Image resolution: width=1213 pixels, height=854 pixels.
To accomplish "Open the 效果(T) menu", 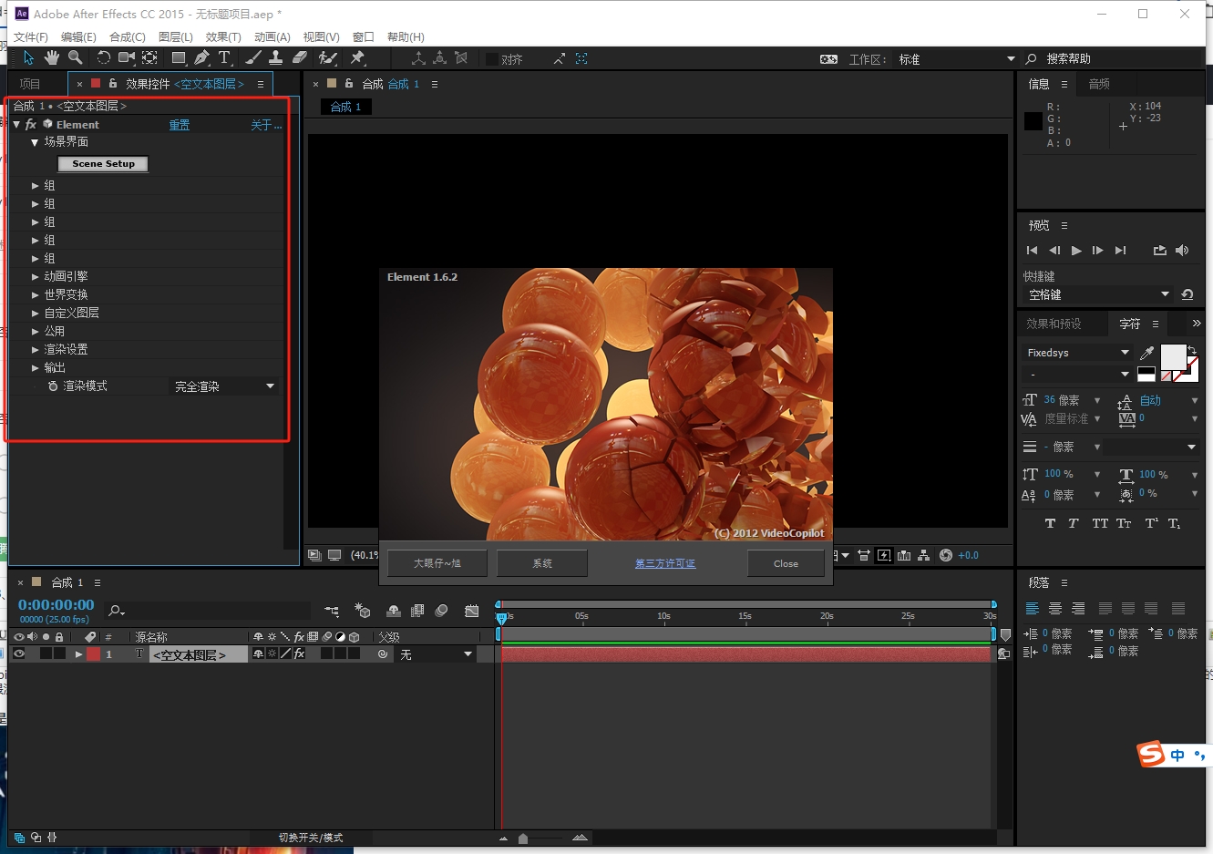I will (x=223, y=37).
